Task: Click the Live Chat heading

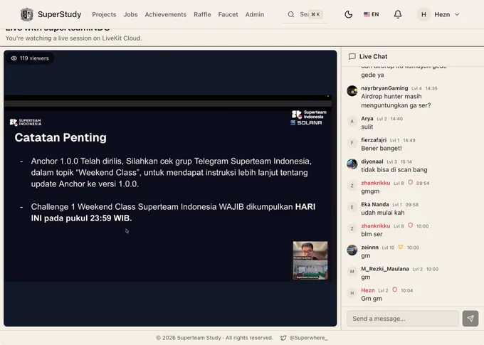Action: click(373, 56)
